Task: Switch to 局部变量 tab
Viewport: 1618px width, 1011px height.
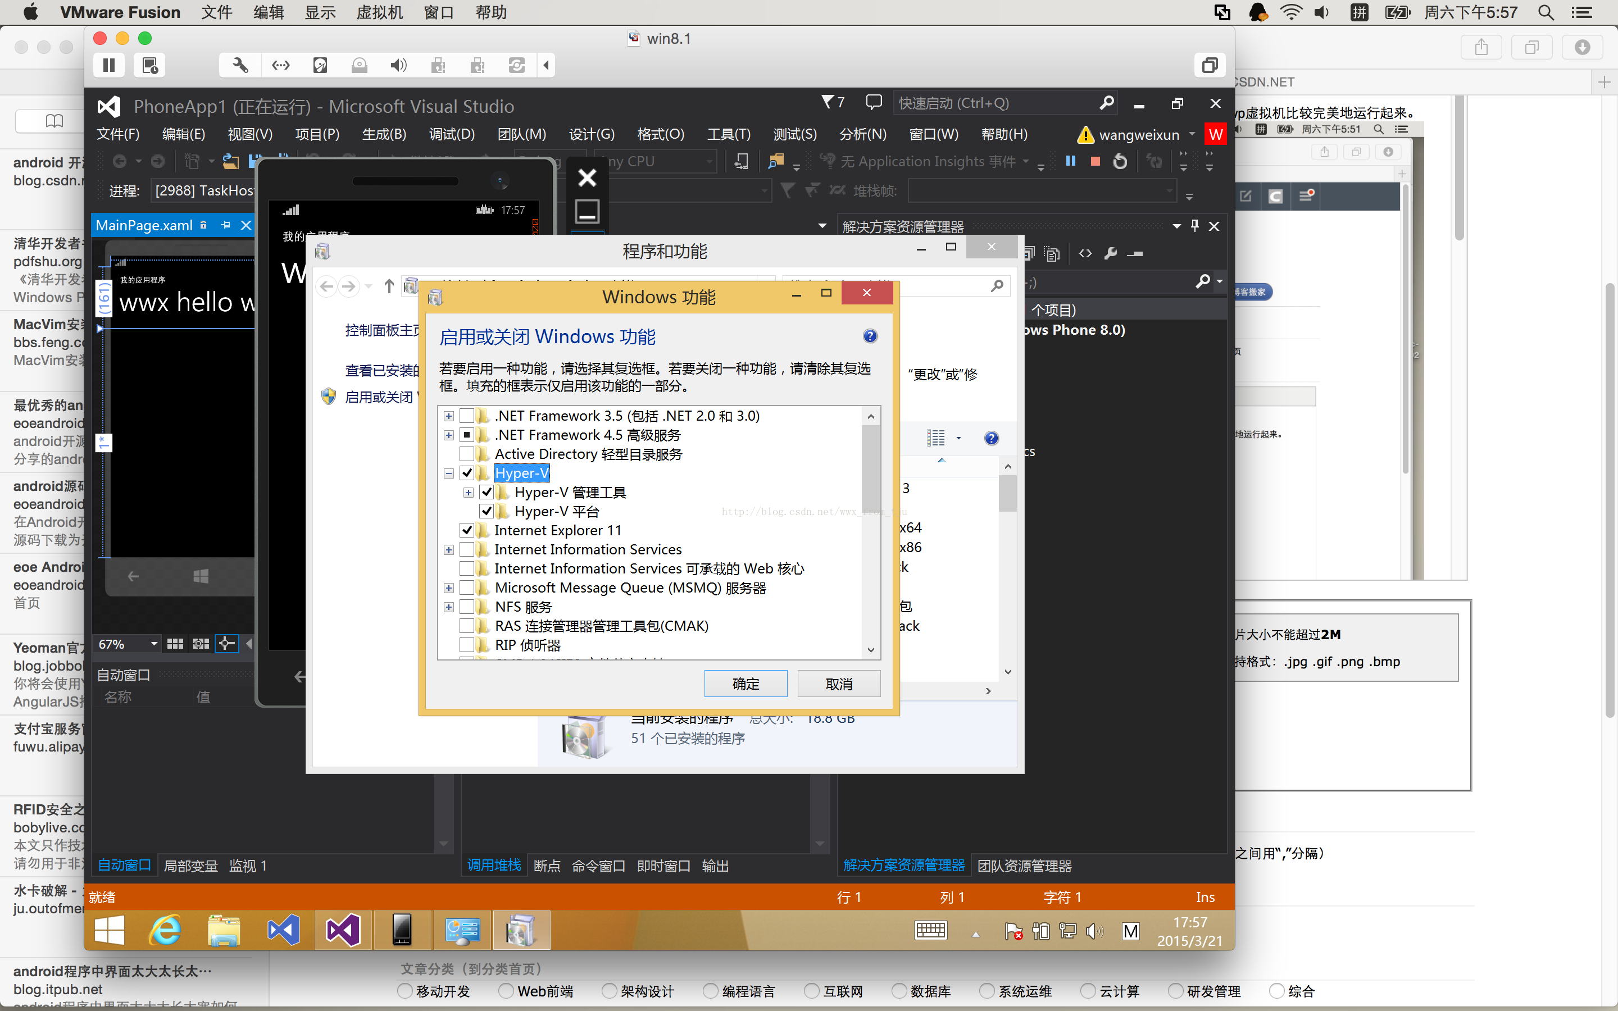Action: click(x=190, y=866)
